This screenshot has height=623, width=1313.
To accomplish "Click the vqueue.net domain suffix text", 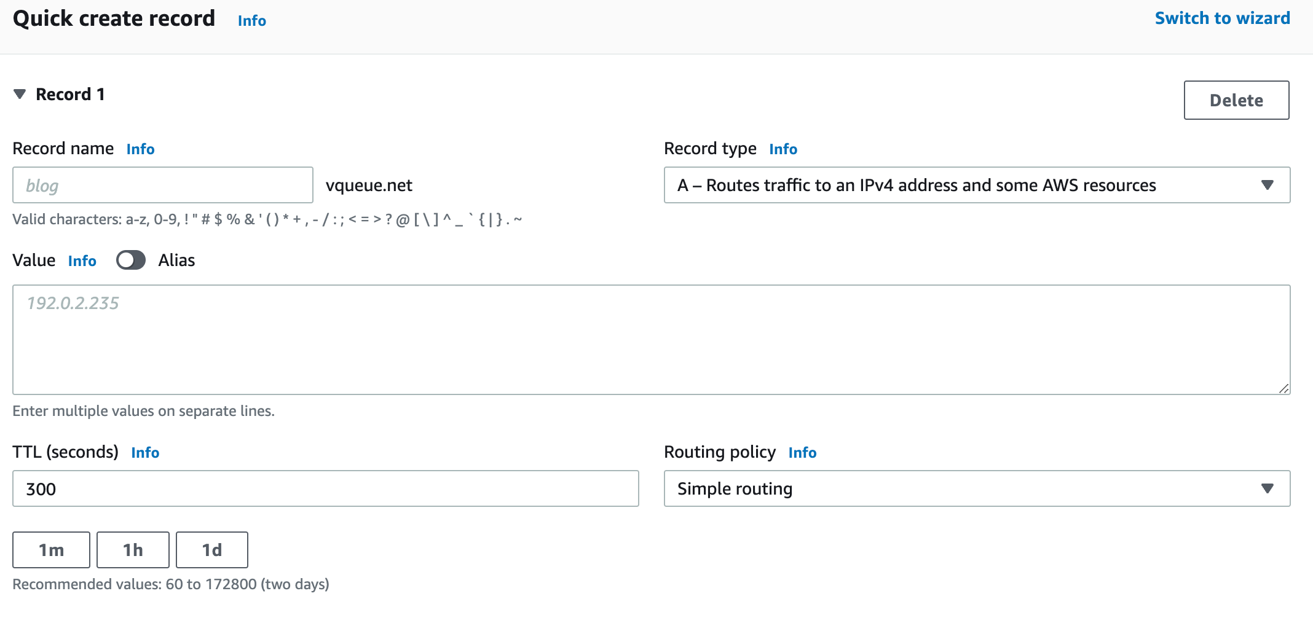I will pos(369,186).
